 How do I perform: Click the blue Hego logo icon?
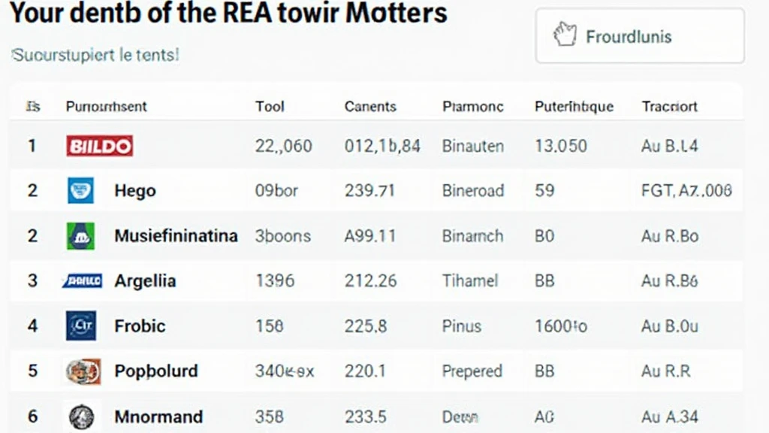[x=80, y=190]
